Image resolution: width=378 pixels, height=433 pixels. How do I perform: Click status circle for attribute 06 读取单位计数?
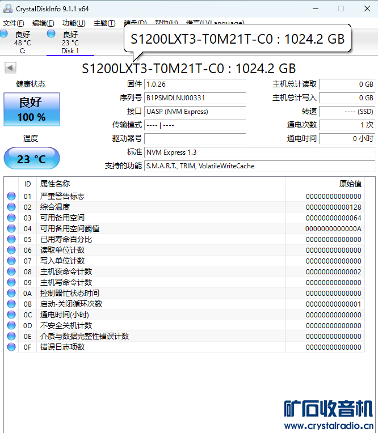(x=11, y=250)
